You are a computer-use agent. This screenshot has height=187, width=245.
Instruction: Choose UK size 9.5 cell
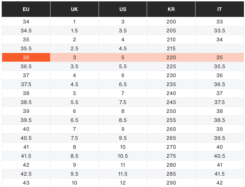[x=74, y=174]
